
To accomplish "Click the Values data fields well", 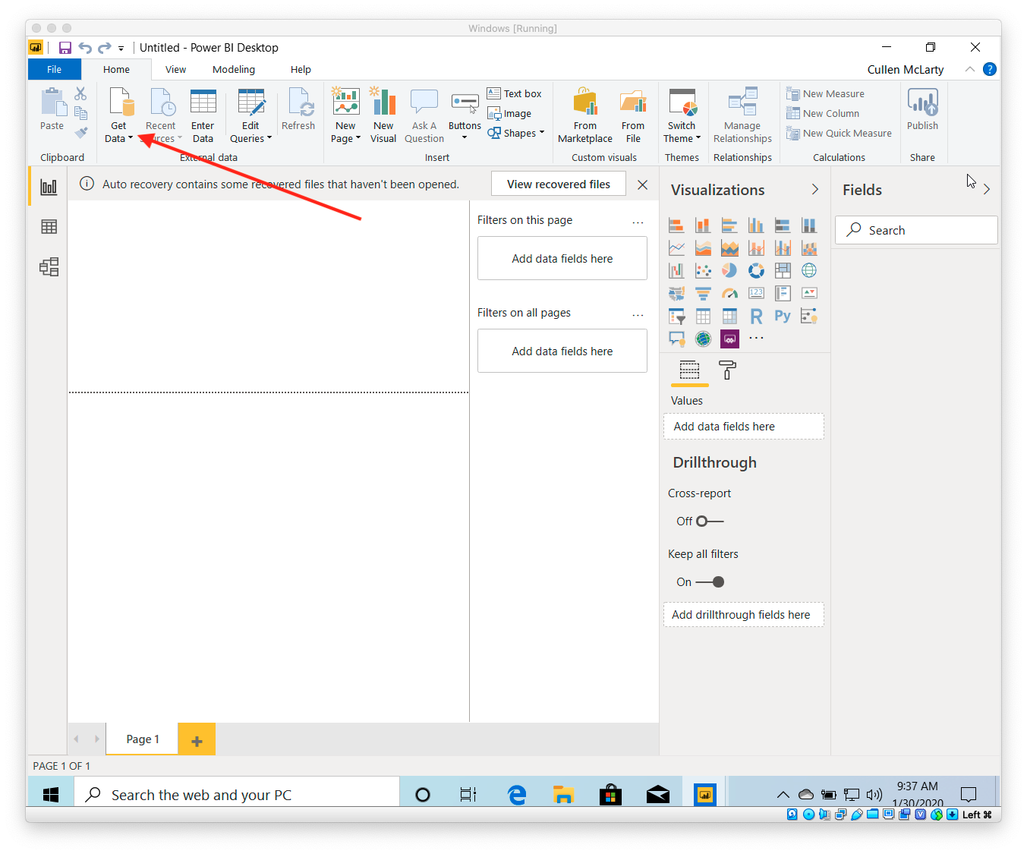I will [744, 427].
